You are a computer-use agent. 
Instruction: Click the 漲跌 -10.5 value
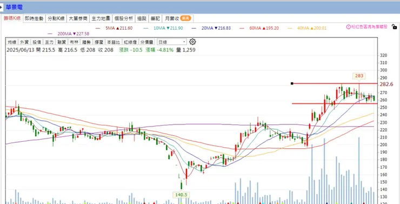[x=131, y=50]
